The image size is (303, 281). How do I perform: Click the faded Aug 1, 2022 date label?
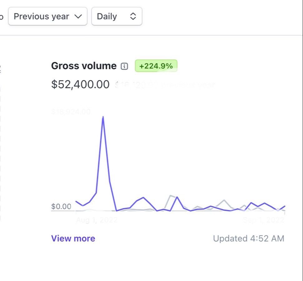pyautogui.click(x=97, y=220)
